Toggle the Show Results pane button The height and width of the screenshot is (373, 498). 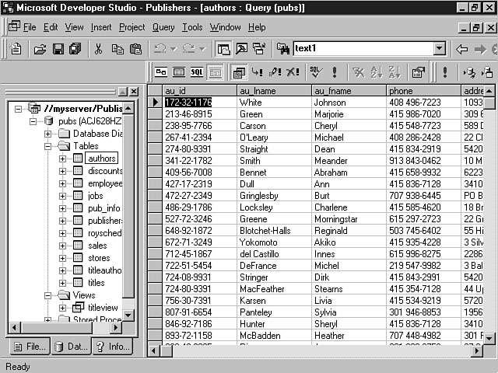click(215, 72)
